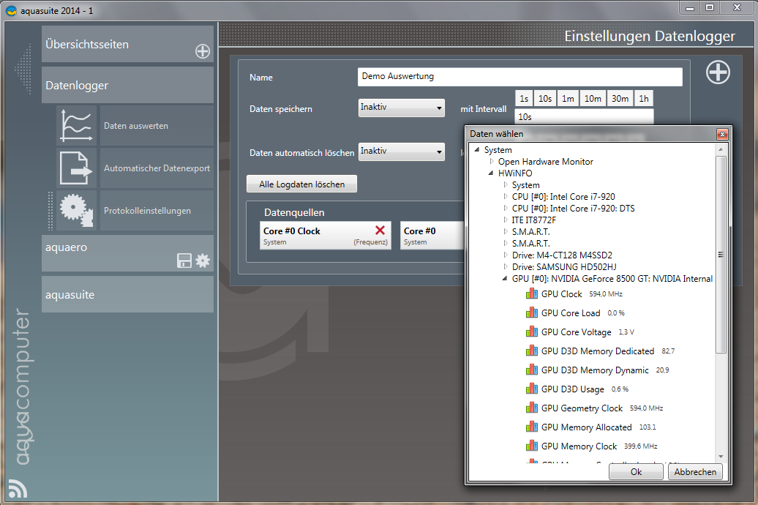
Task: Select the Datenlogger sidebar section
Action: coord(127,85)
